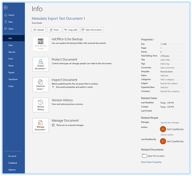
Task: Click Jed Cawthorne under Last Modified By
Action: click(175, 142)
